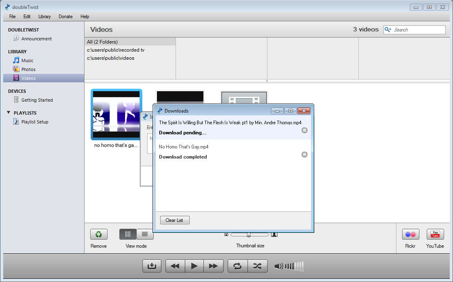Open the Donate menu
This screenshot has height=282, width=453.
(66, 17)
